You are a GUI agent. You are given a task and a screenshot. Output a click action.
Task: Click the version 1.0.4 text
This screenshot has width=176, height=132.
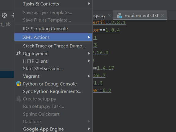[x=113, y=30]
